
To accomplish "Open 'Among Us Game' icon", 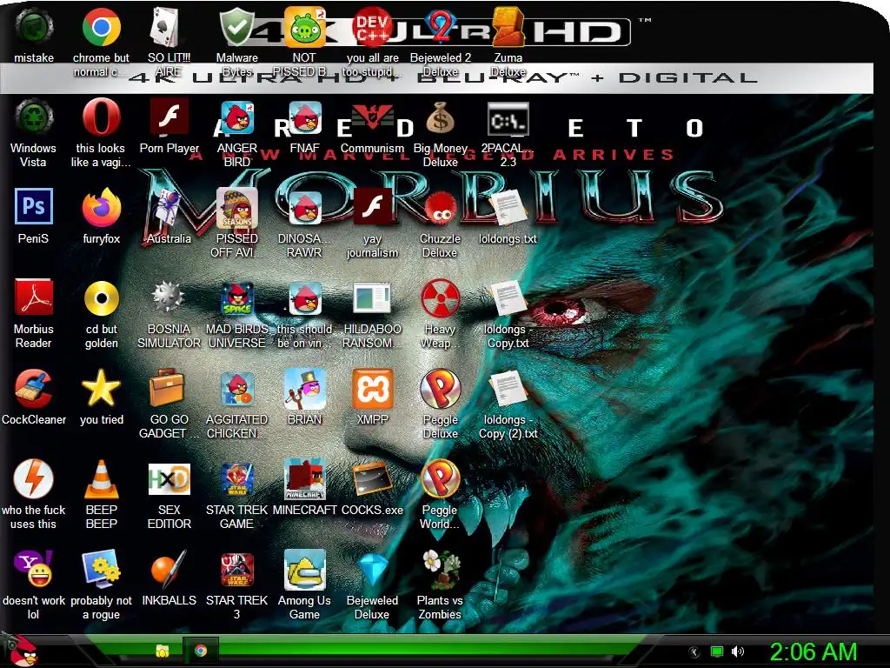I will pos(304,569).
